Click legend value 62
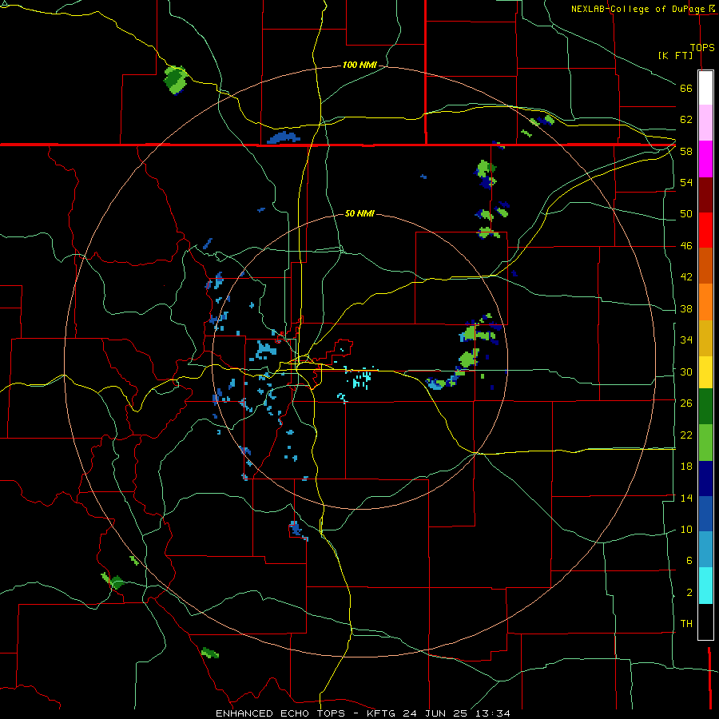The image size is (719, 719). tap(686, 120)
